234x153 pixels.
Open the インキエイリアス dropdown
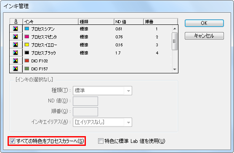(102, 122)
